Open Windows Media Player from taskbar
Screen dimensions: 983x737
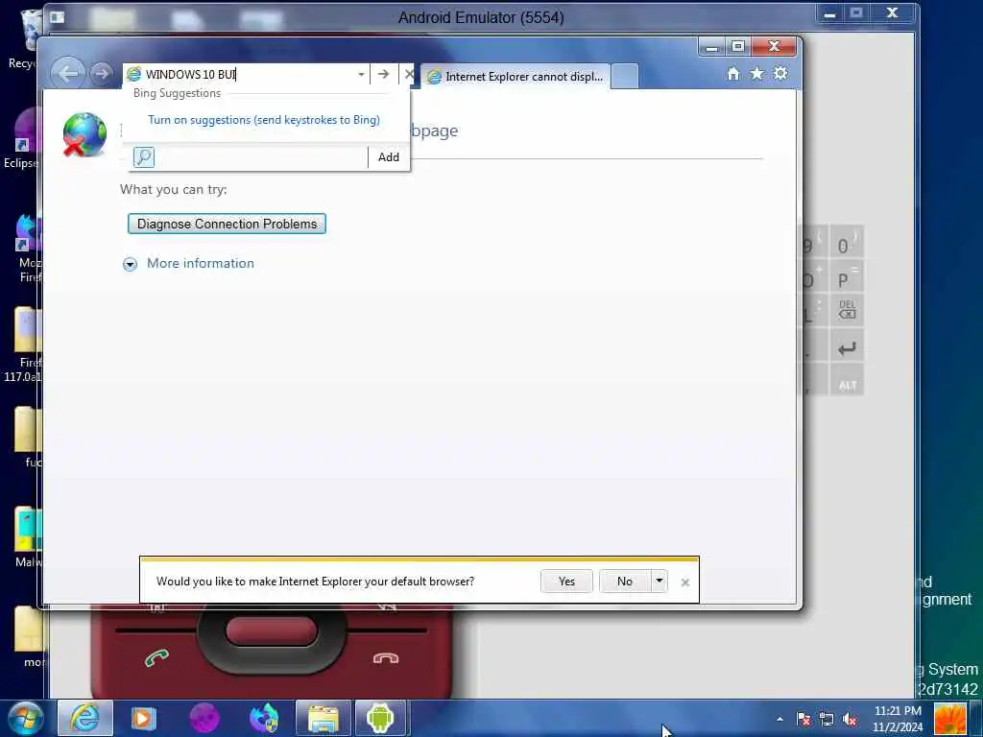click(x=143, y=718)
